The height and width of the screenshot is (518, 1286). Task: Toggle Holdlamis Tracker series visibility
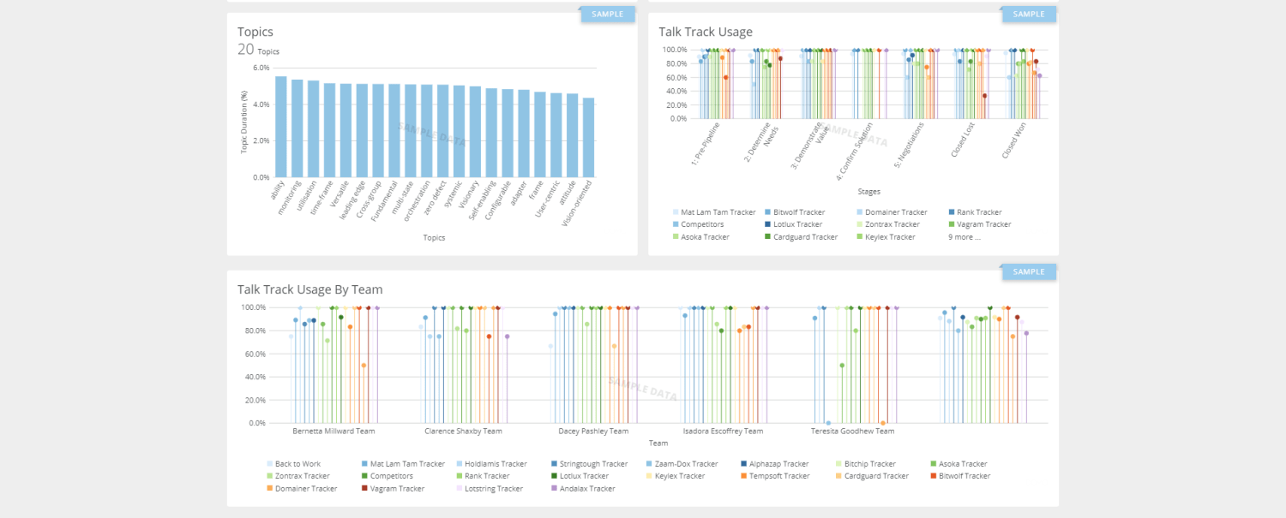496,464
